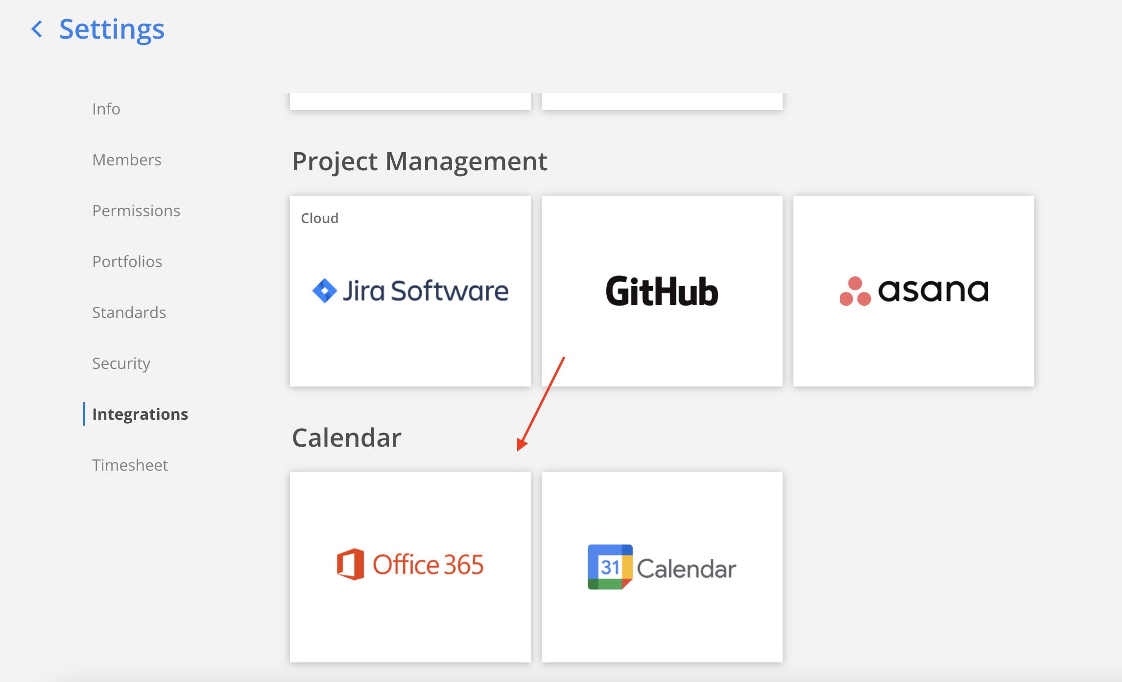Switch to Standards section
Screen dimensions: 1122x682
(129, 312)
